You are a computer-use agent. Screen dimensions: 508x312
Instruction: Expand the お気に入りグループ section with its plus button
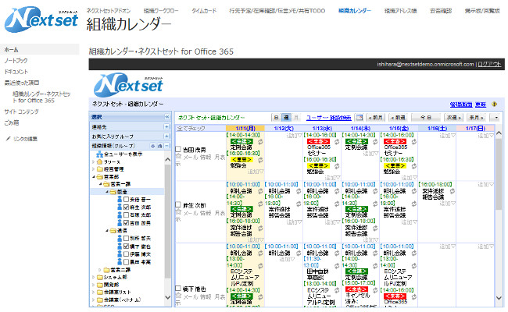pyautogui.click(x=167, y=136)
